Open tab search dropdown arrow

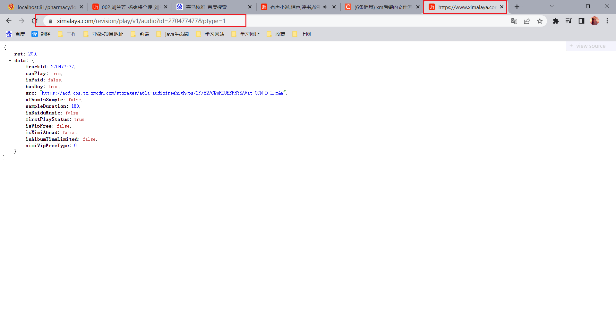(552, 6)
